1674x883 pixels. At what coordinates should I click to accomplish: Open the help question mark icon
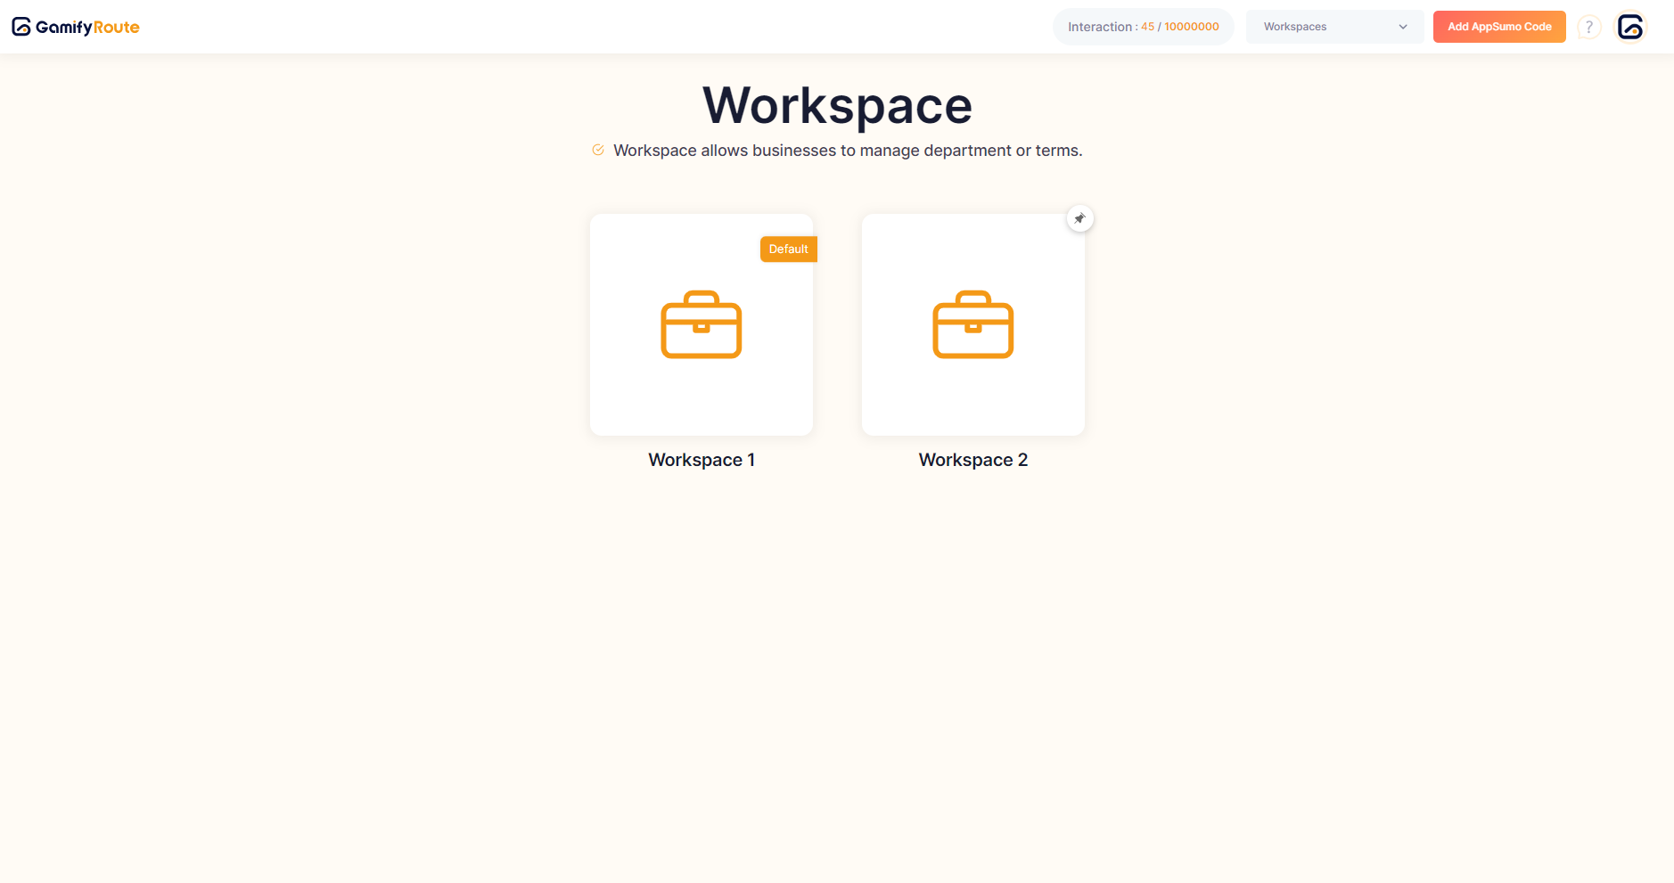1588,27
